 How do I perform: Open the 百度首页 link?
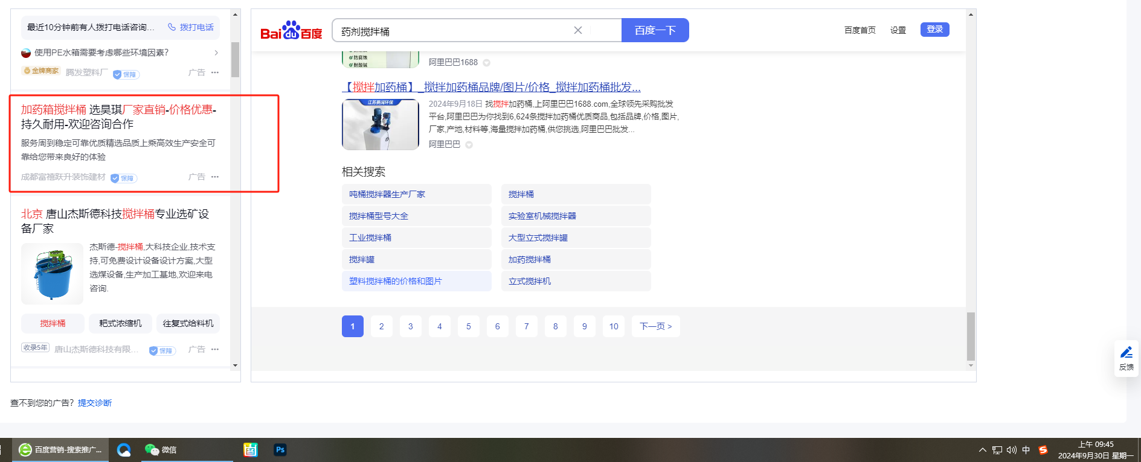pyautogui.click(x=860, y=30)
